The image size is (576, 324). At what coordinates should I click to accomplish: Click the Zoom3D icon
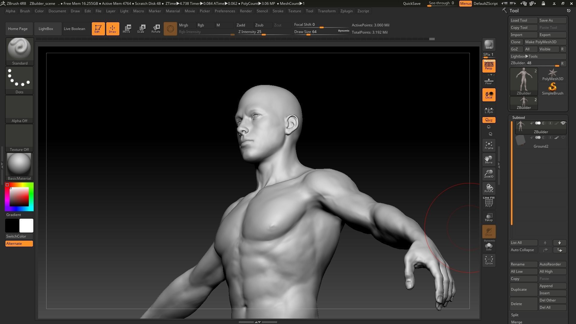click(x=489, y=174)
